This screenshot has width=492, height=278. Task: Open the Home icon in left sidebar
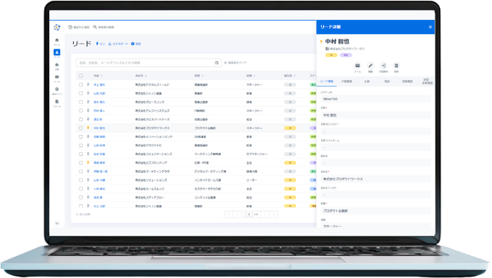coord(56,40)
